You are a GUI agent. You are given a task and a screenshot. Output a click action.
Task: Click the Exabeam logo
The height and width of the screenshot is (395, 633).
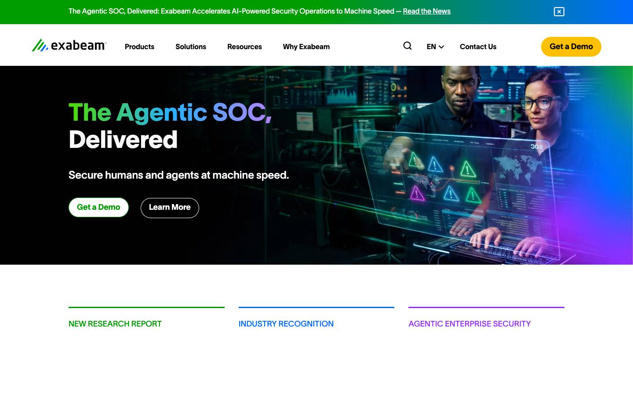point(69,45)
